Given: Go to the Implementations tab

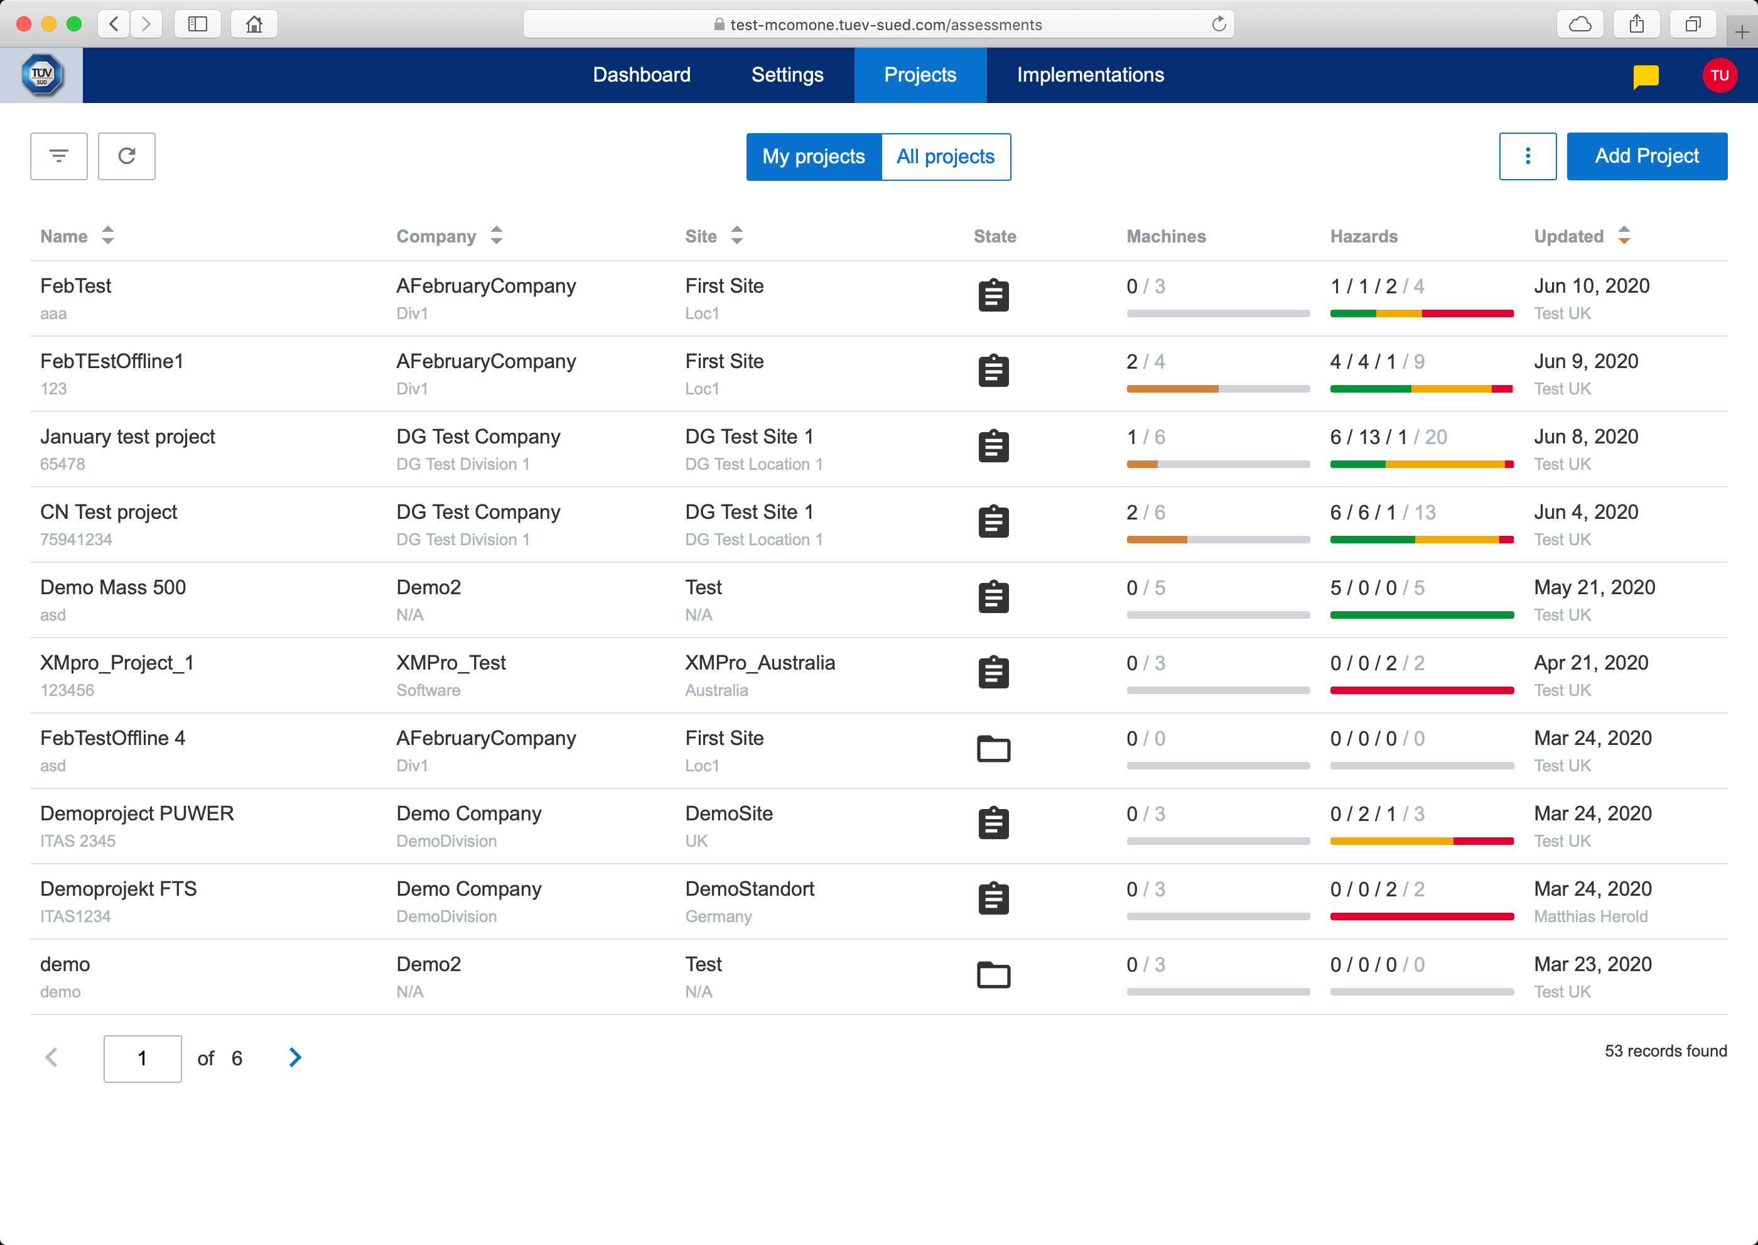Looking at the screenshot, I should click(x=1090, y=75).
